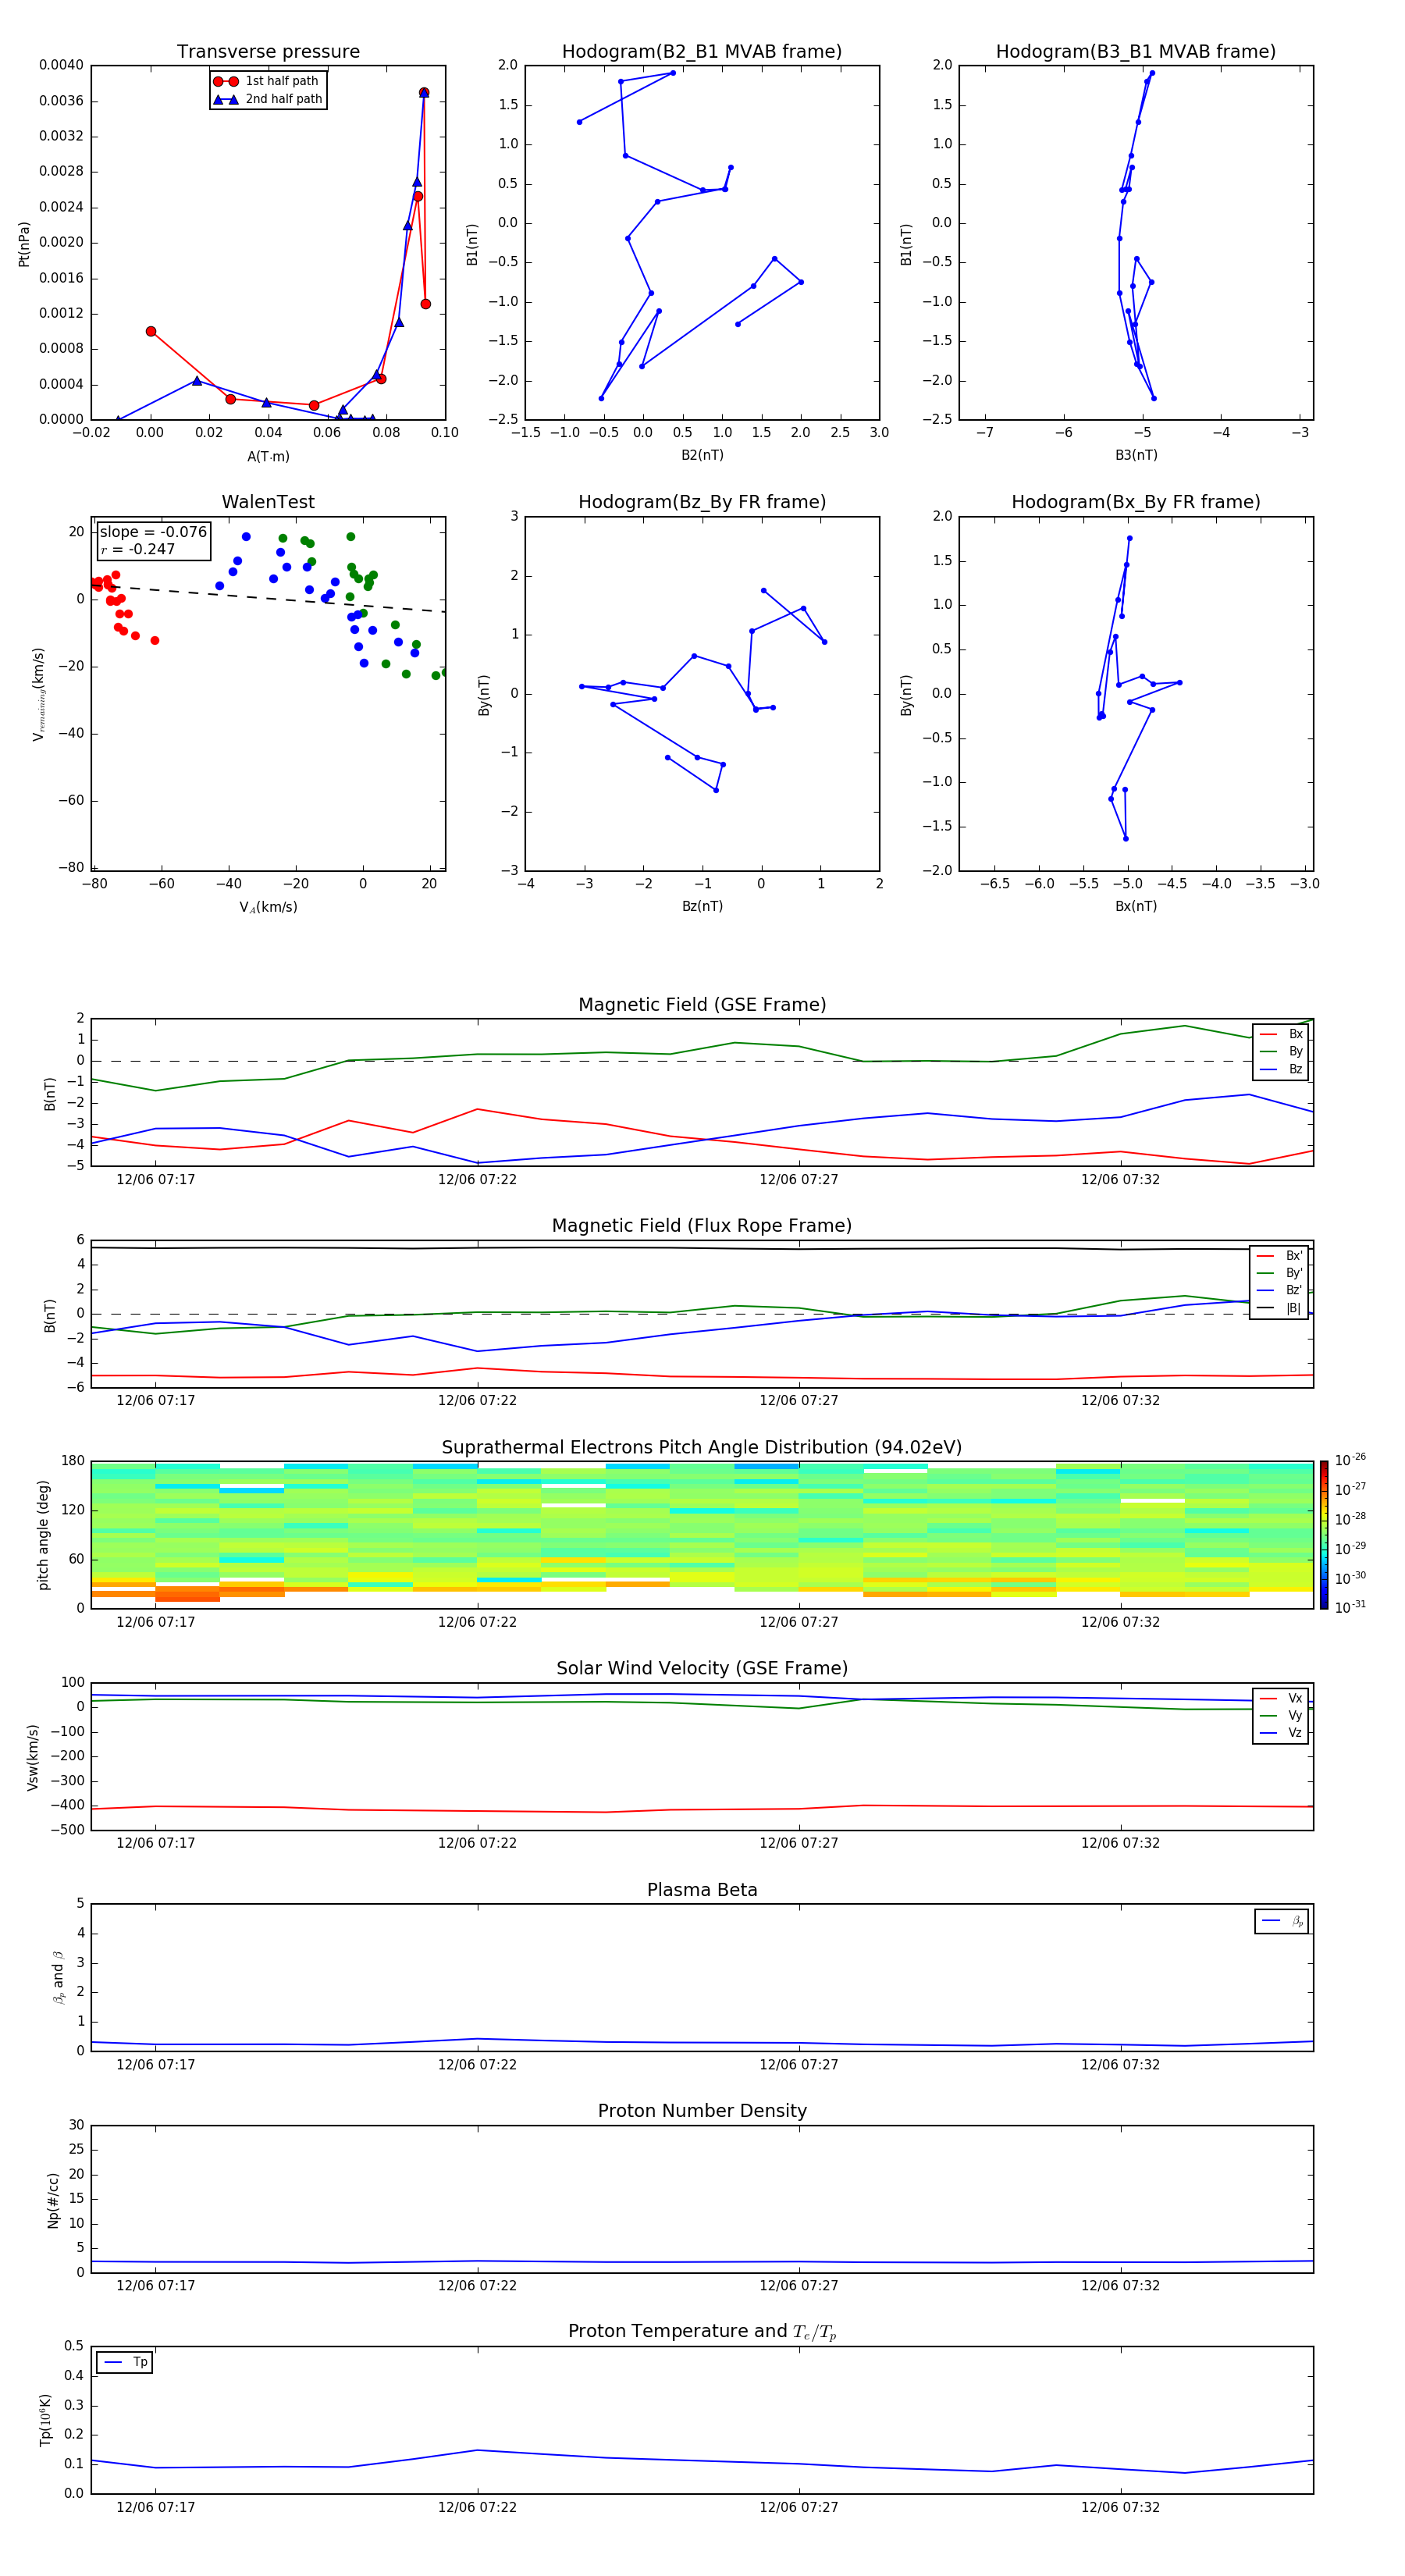The height and width of the screenshot is (2576, 1405).
Task: Click 'Pt(nPa)' y-axis label
Action: pos(24,244)
